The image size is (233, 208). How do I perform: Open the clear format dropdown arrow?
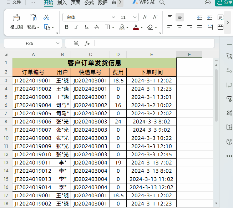(x=156, y=27)
